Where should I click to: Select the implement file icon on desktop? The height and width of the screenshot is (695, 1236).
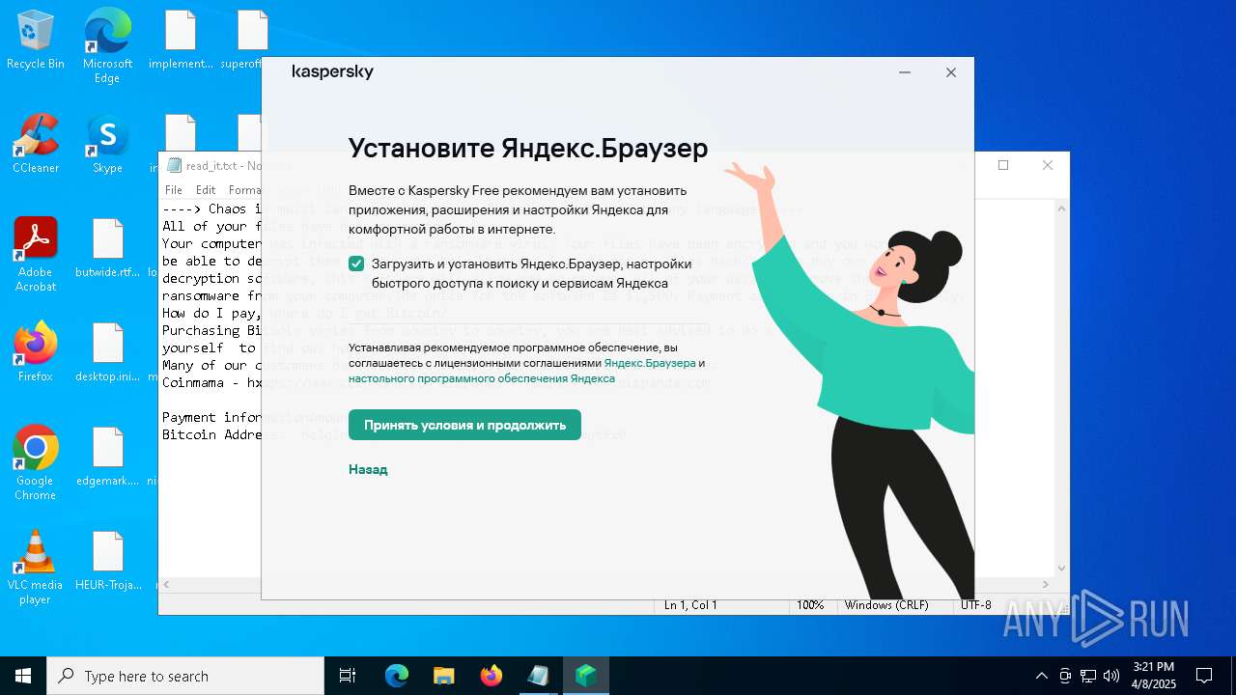click(x=181, y=40)
